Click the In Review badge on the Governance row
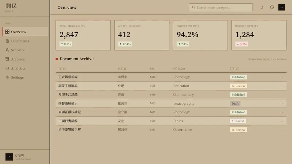The image size is (292, 164). pos(238,130)
